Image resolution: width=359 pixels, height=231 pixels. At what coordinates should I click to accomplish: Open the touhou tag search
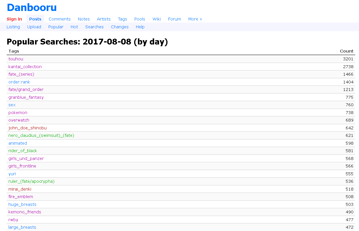point(16,59)
